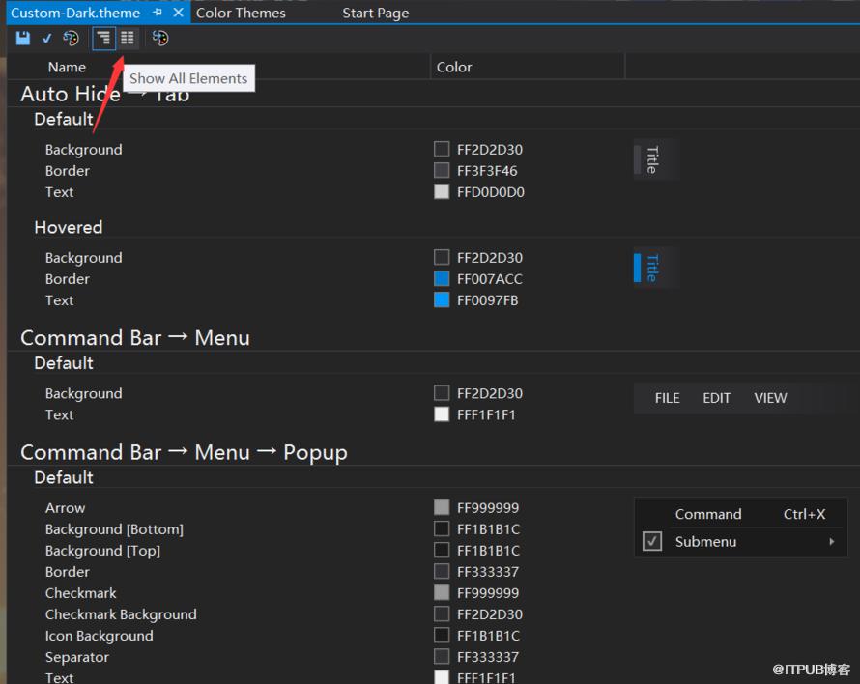The height and width of the screenshot is (684, 860).
Task: Select the Icon Background row name
Action: tap(100, 636)
